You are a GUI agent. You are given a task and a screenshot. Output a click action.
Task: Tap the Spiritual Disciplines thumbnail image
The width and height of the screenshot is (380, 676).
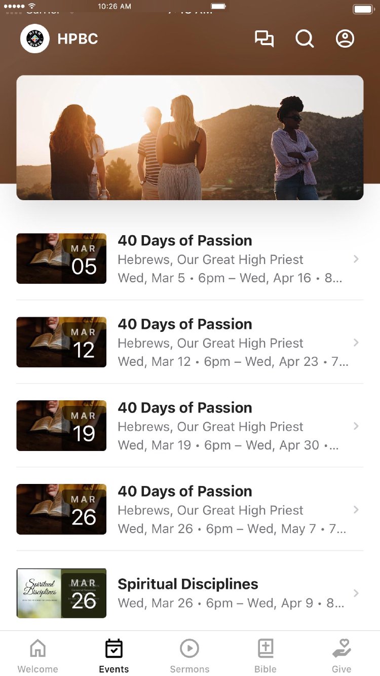pyautogui.click(x=61, y=593)
